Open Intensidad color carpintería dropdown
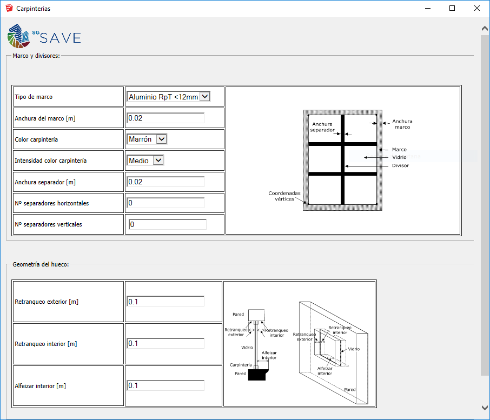 145,161
